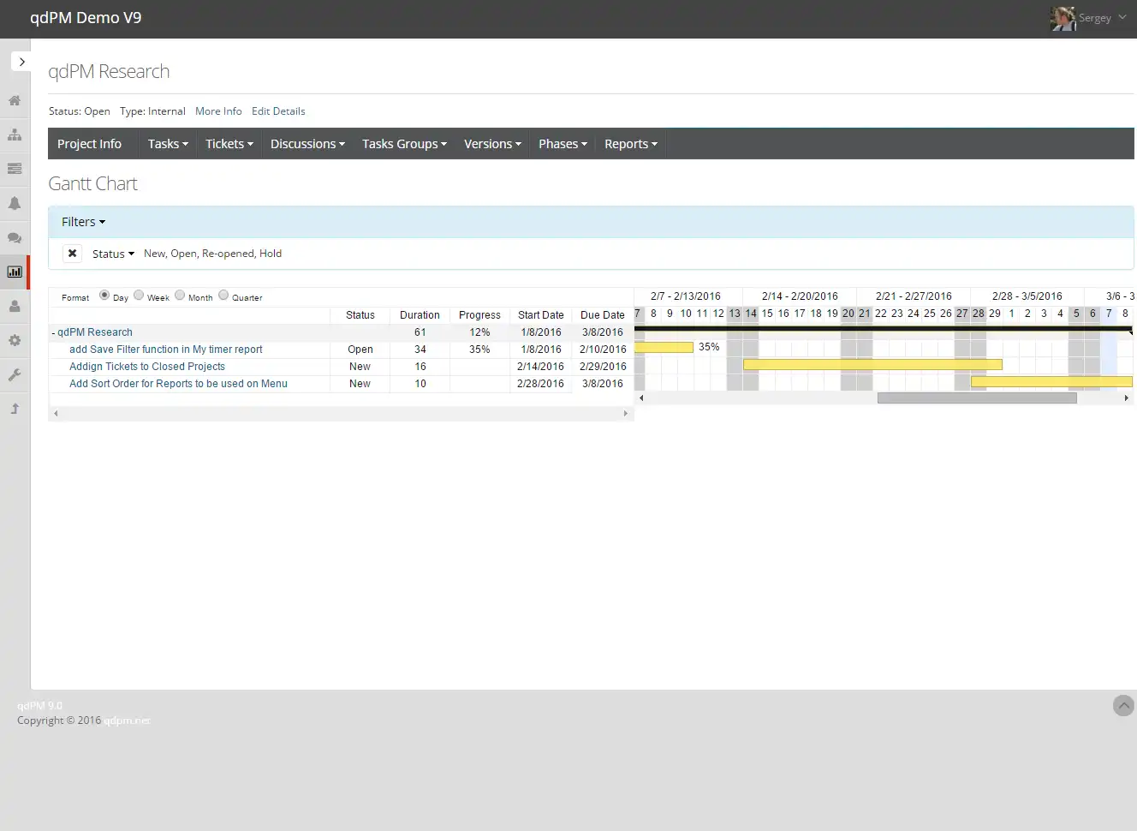1137x831 pixels.
Task: Collapse the qdPM Research tree row
Action: 54,332
